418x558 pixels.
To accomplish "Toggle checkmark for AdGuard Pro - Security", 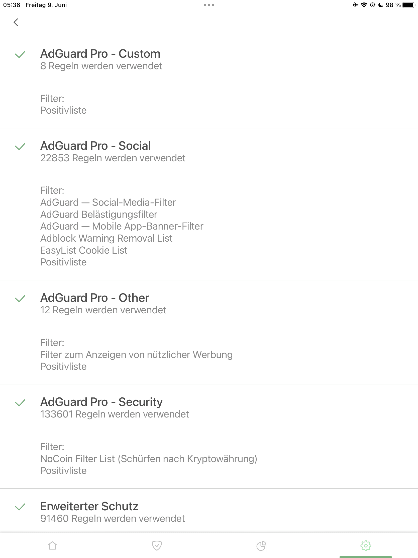I will point(20,403).
